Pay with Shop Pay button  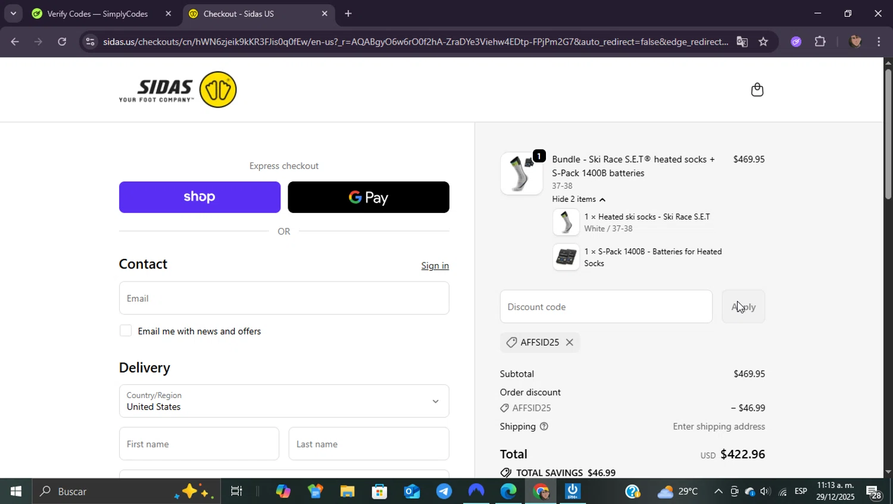[199, 197]
